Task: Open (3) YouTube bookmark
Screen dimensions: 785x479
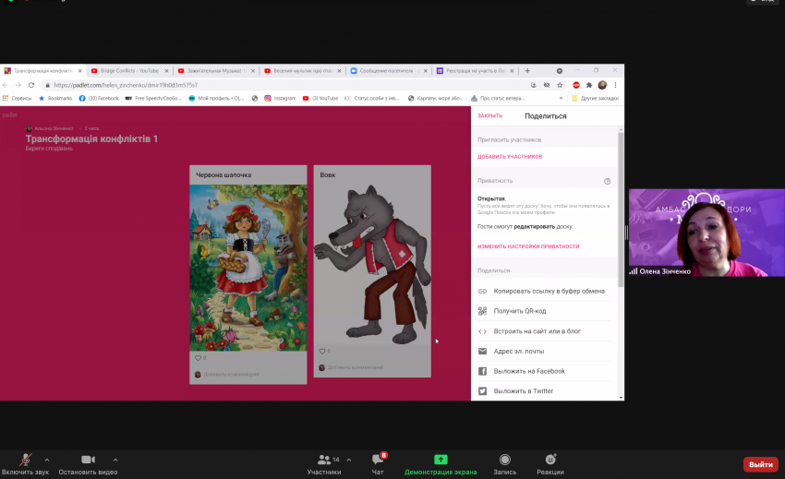Action: 320,98
